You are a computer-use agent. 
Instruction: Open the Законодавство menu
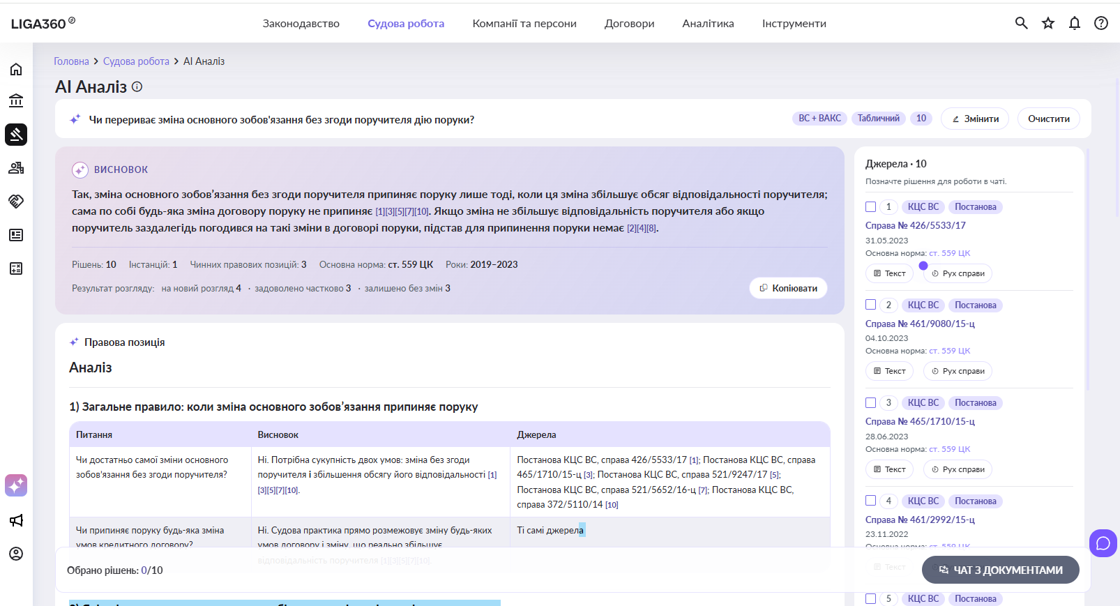301,24
